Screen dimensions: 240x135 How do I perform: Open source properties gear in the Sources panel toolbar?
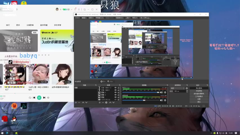point(106,102)
